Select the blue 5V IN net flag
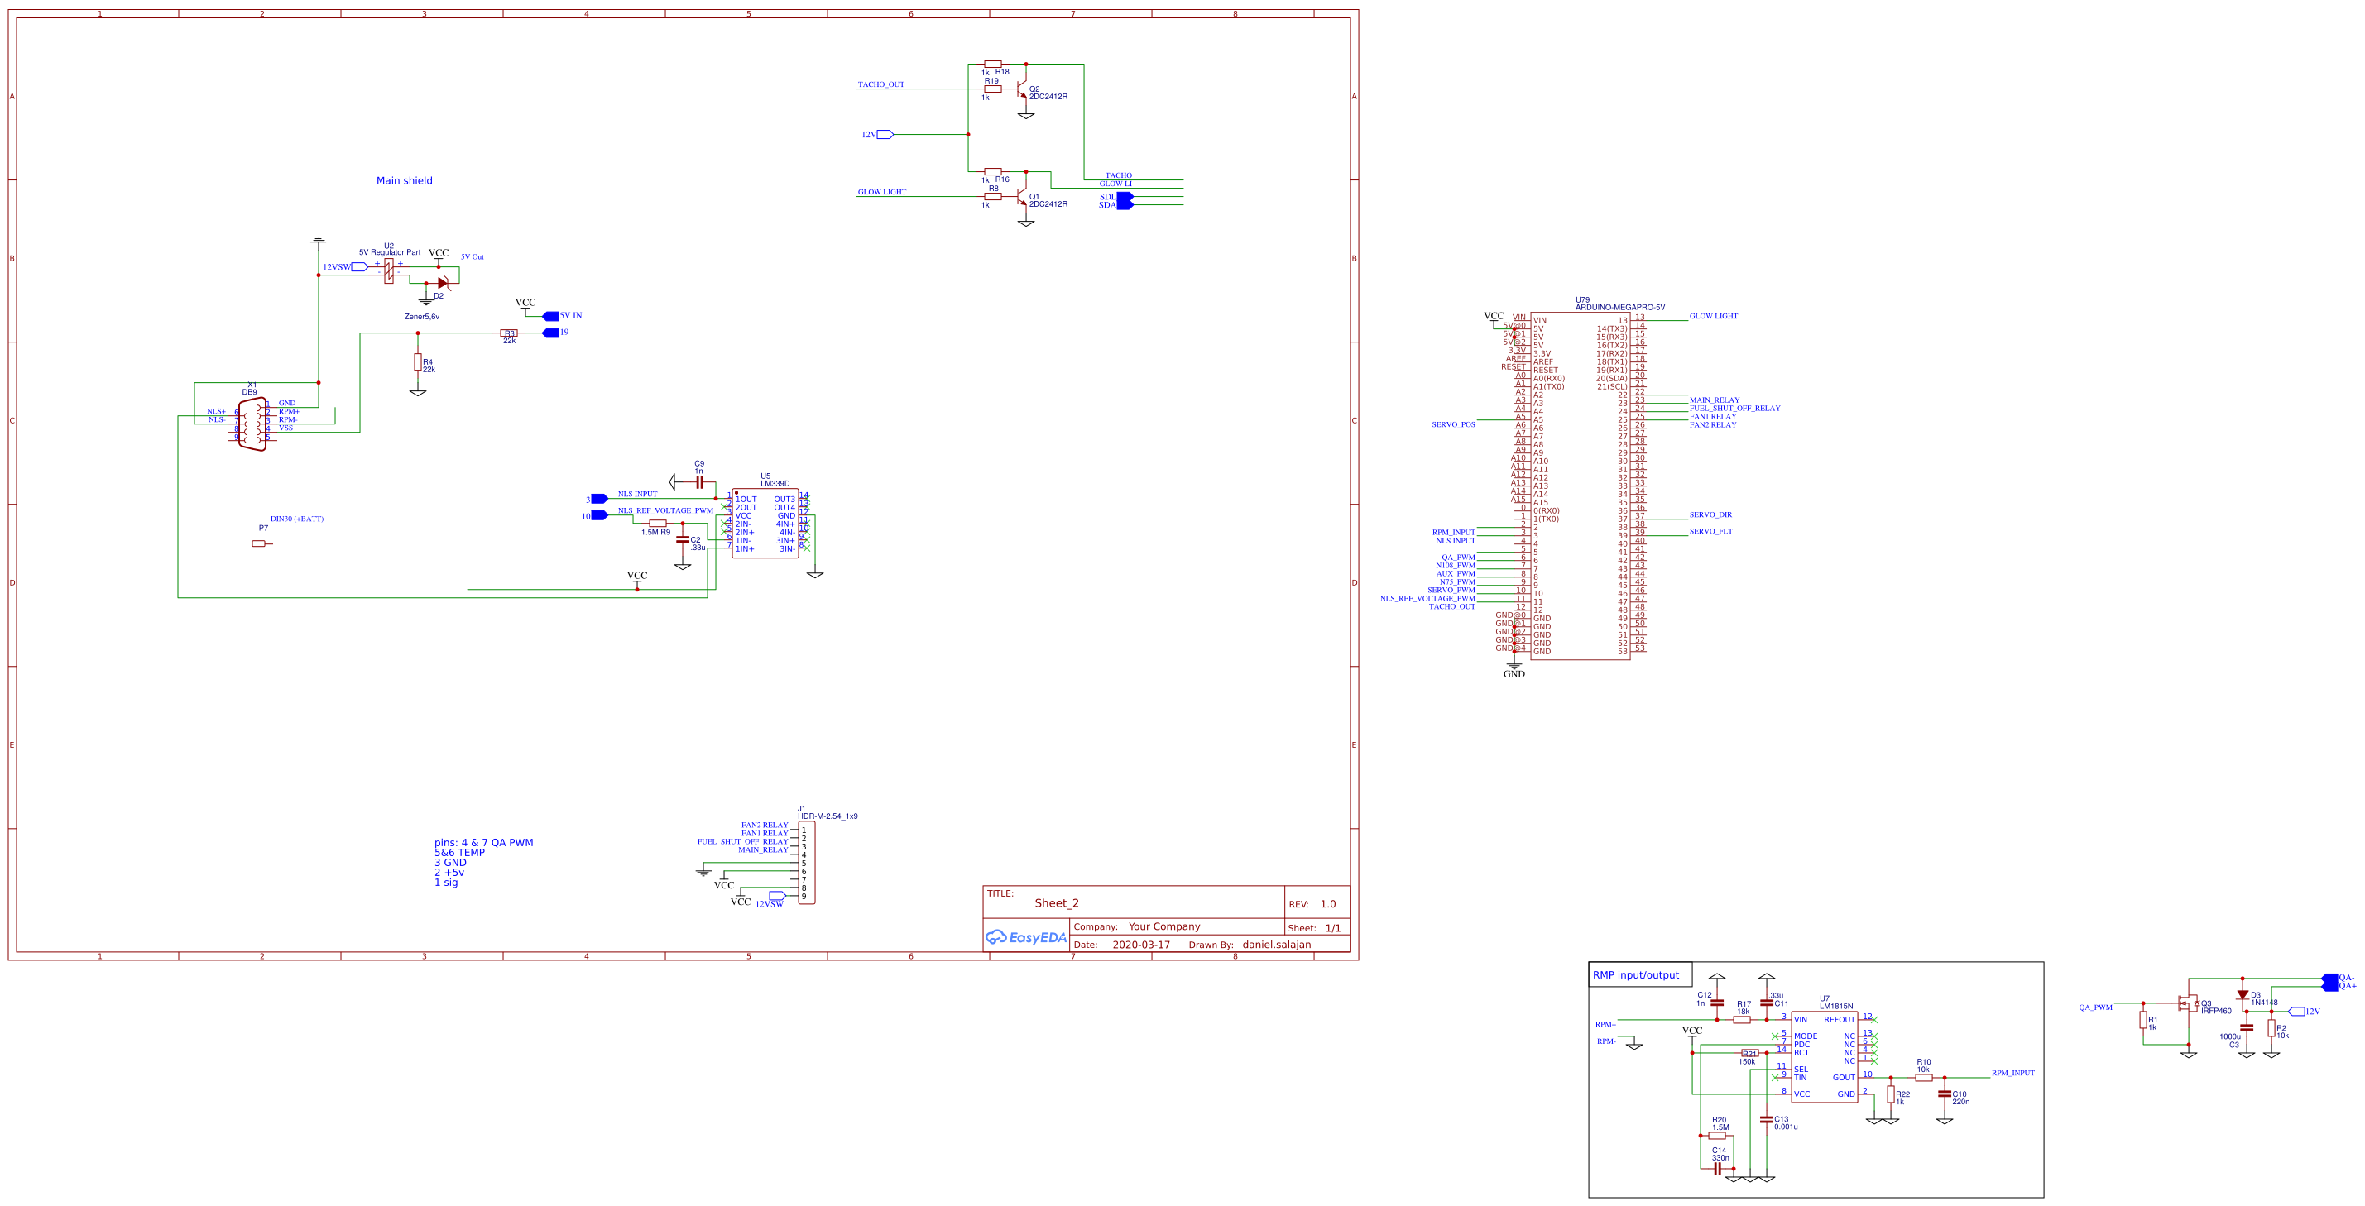Image resolution: width=2365 pixels, height=1206 pixels. click(551, 316)
